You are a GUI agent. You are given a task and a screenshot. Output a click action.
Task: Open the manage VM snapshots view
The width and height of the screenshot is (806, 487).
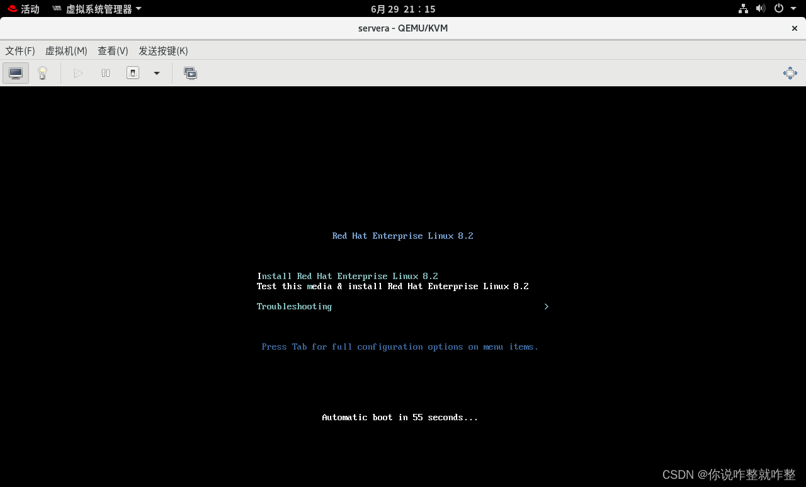click(x=190, y=73)
